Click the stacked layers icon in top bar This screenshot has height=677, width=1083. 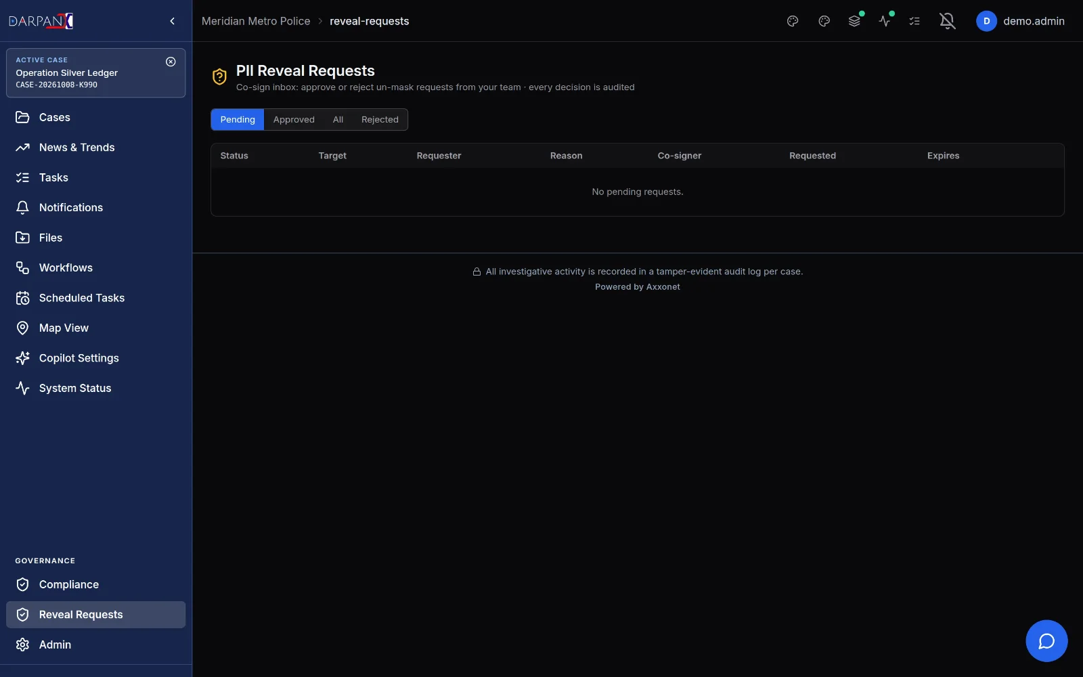855,21
